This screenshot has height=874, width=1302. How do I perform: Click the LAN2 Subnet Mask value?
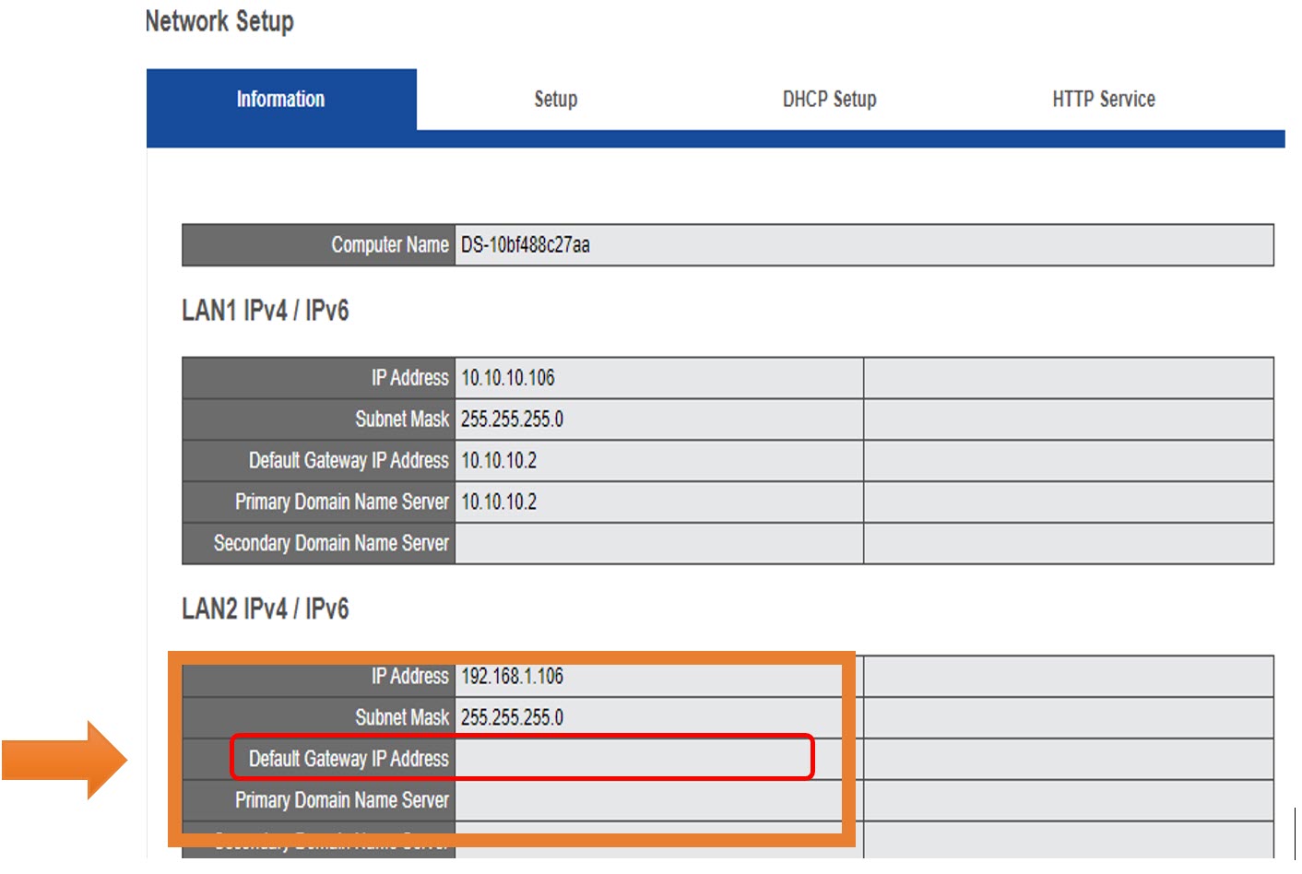point(512,718)
